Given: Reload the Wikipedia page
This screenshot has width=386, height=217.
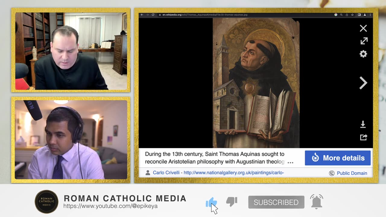Looking at the screenshot, I should [153, 15].
